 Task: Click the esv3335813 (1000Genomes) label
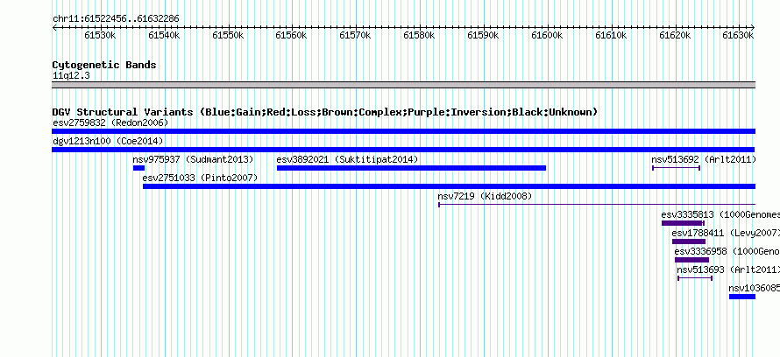tap(720, 214)
